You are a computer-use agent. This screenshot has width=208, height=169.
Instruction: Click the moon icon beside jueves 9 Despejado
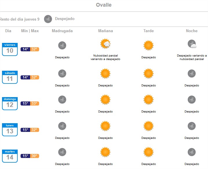click(x=48, y=19)
